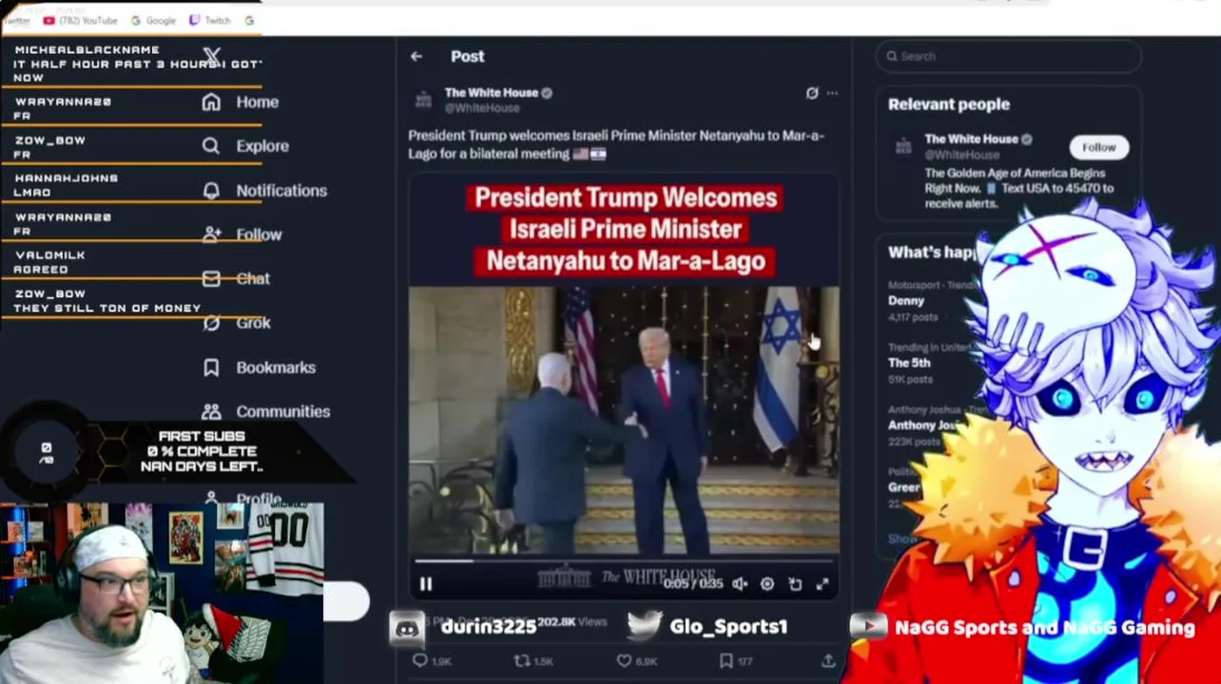The height and width of the screenshot is (684, 1221).
Task: Like the post via heart icon
Action: (624, 660)
